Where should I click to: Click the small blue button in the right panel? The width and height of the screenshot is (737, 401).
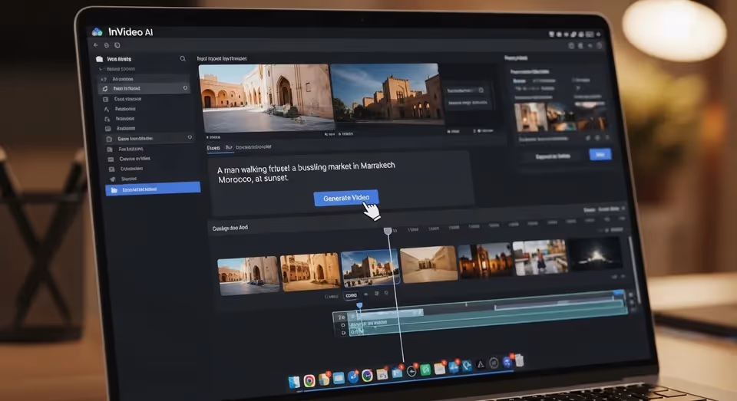point(600,154)
